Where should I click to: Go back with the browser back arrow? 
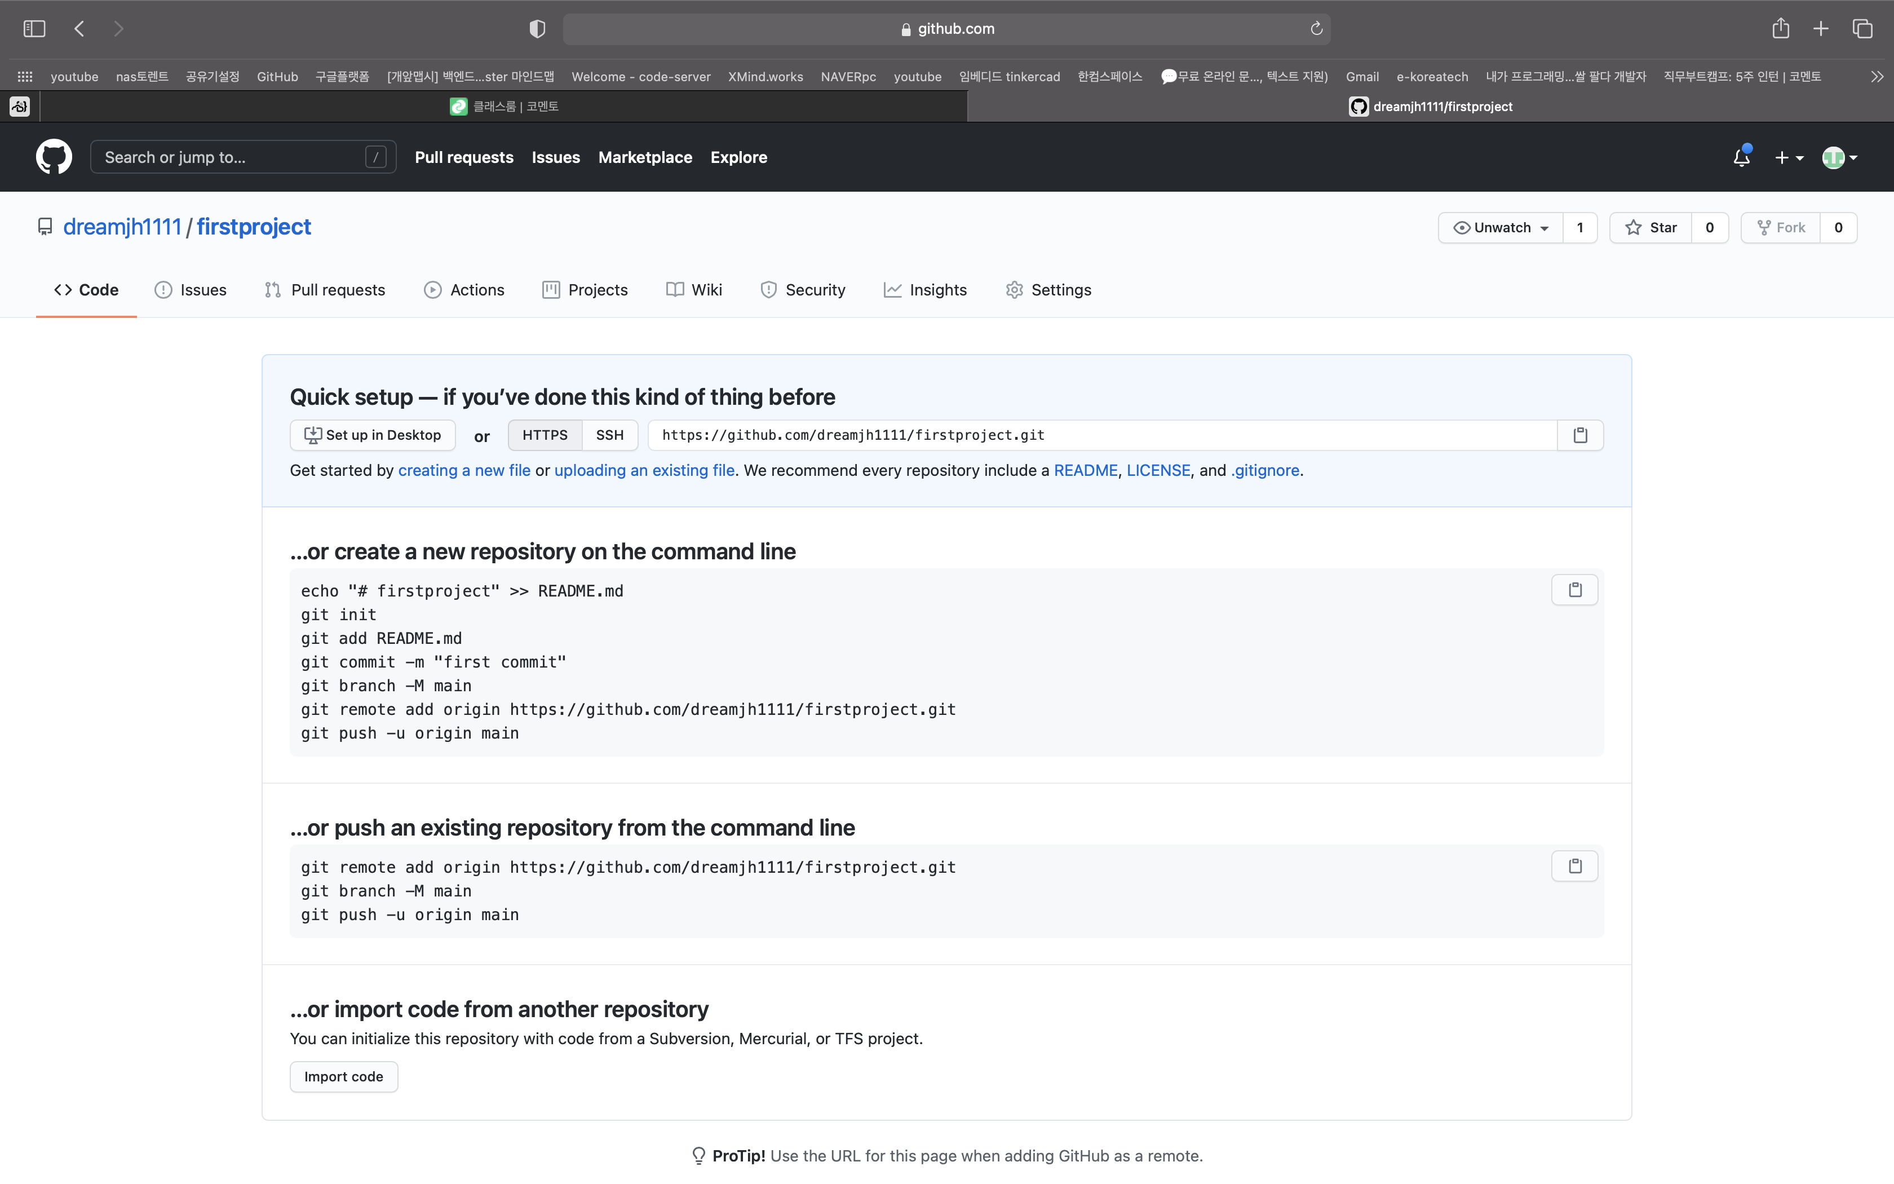(x=79, y=29)
